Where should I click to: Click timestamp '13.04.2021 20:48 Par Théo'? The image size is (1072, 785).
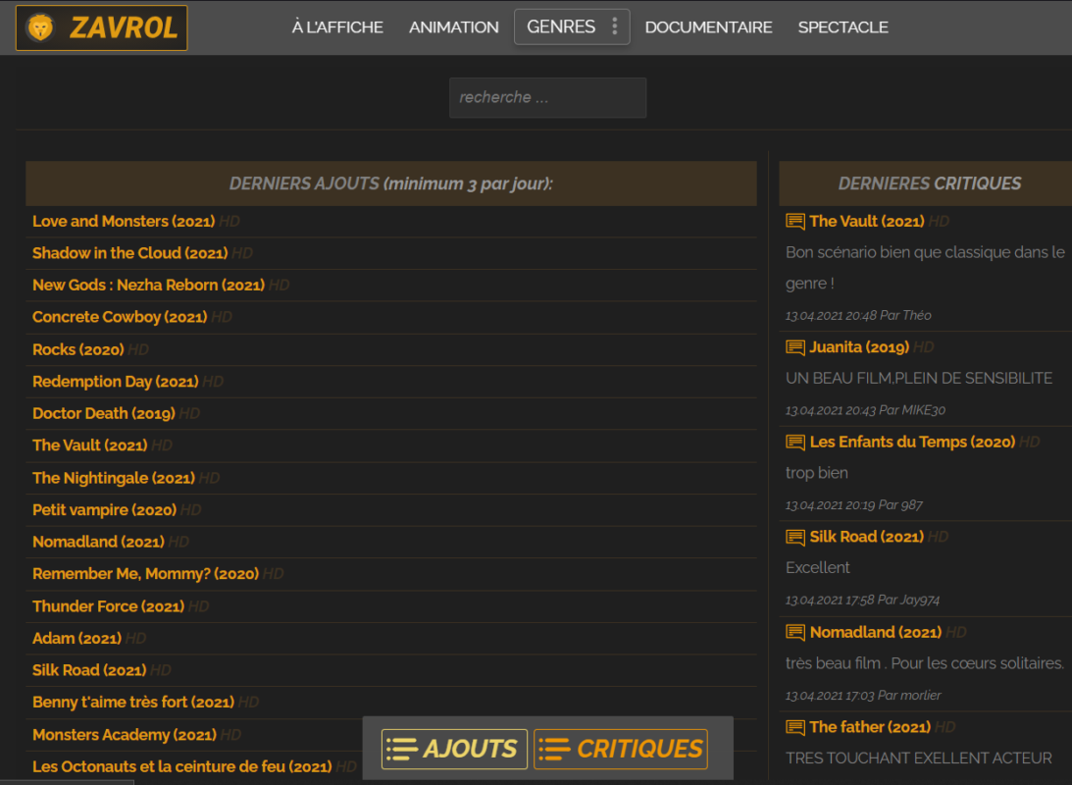858,315
